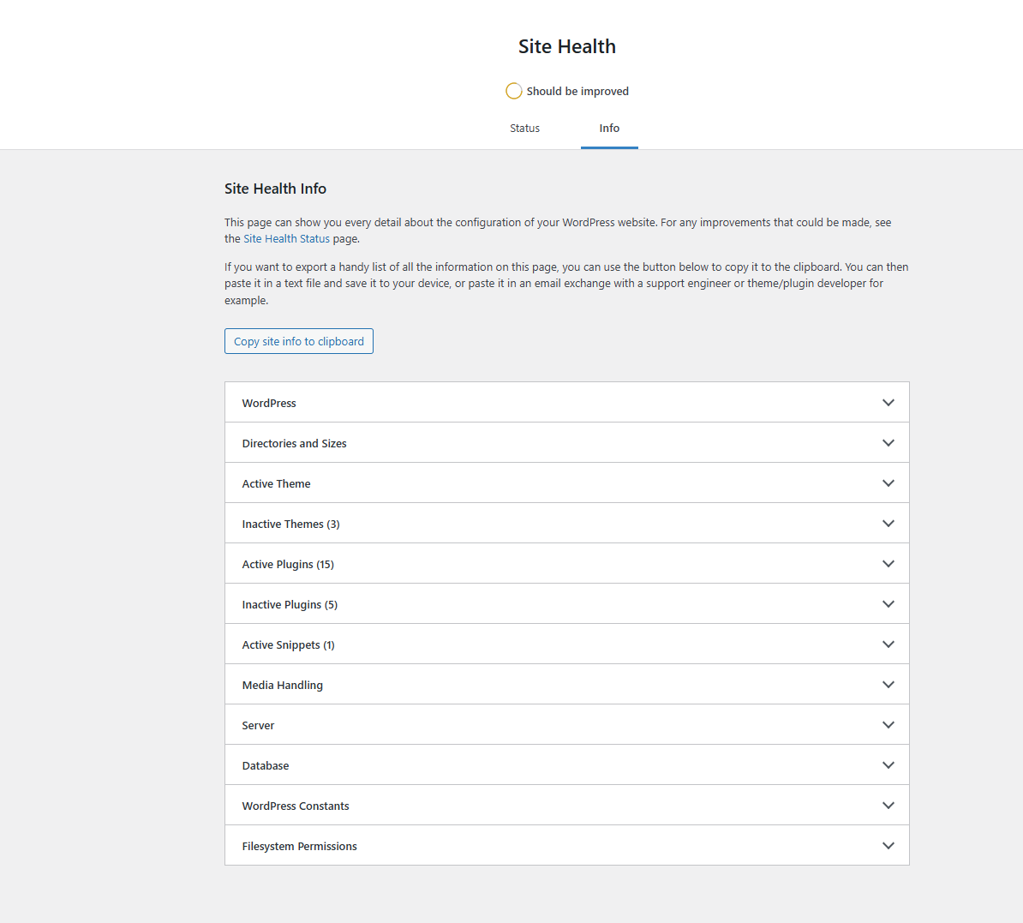The width and height of the screenshot is (1023, 923).
Task: Click the down arrow on Server row
Action: point(888,725)
